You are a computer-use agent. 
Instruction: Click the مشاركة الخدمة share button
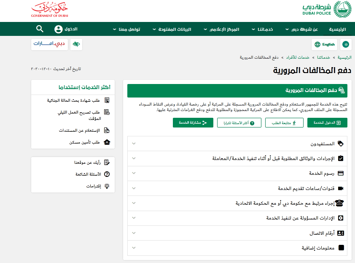coord(193,123)
